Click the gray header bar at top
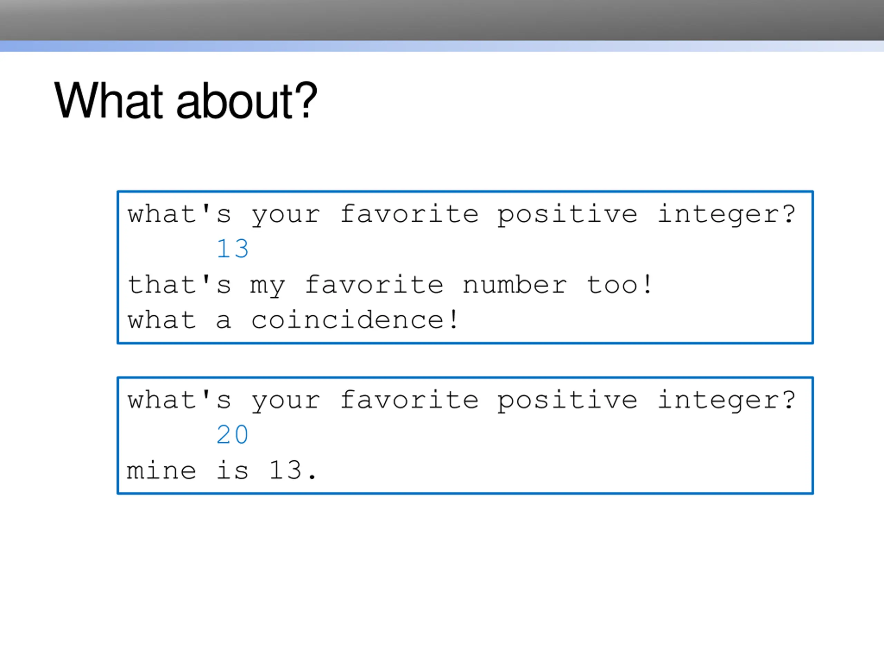The image size is (884, 663). (x=442, y=20)
